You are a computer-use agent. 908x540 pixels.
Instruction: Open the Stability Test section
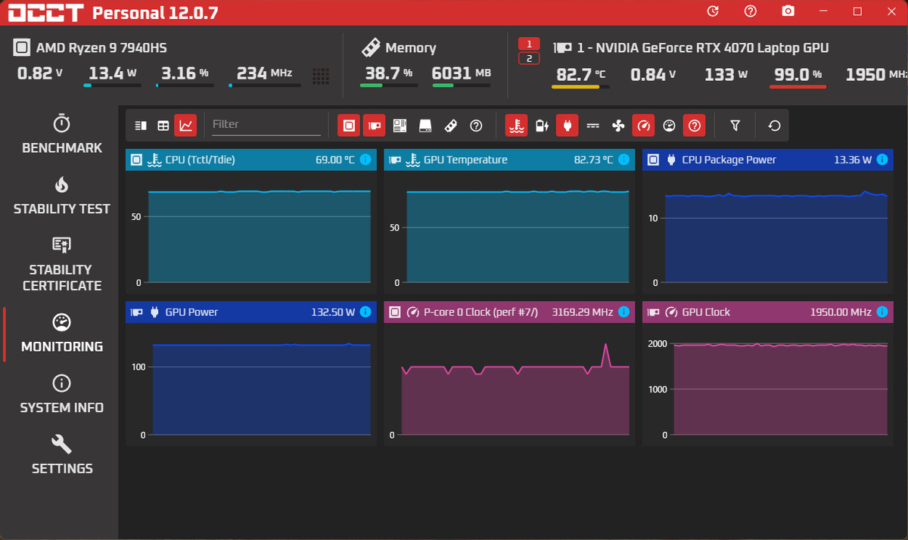click(62, 196)
